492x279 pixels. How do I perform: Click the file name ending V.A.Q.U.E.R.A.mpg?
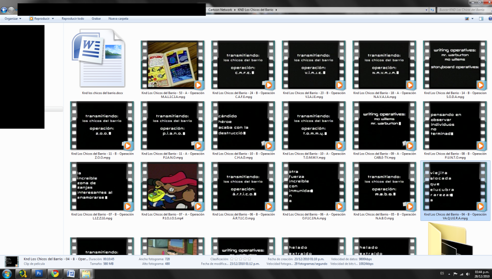pyautogui.click(x=455, y=216)
